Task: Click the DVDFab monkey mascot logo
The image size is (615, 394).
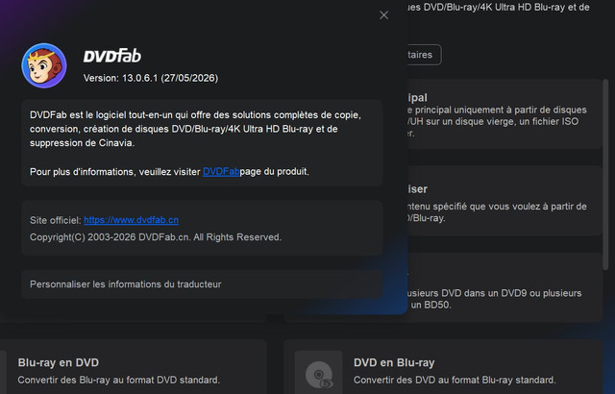Action: point(44,65)
